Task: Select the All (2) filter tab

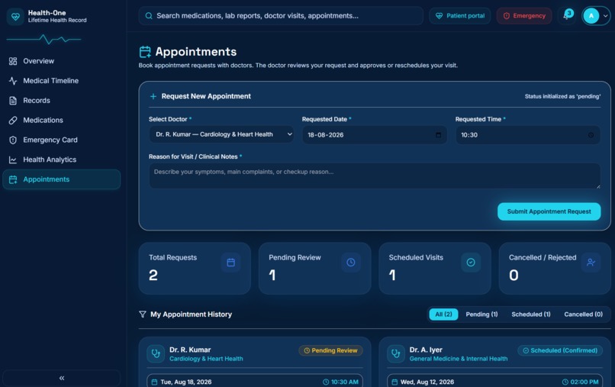Action: [x=443, y=314]
